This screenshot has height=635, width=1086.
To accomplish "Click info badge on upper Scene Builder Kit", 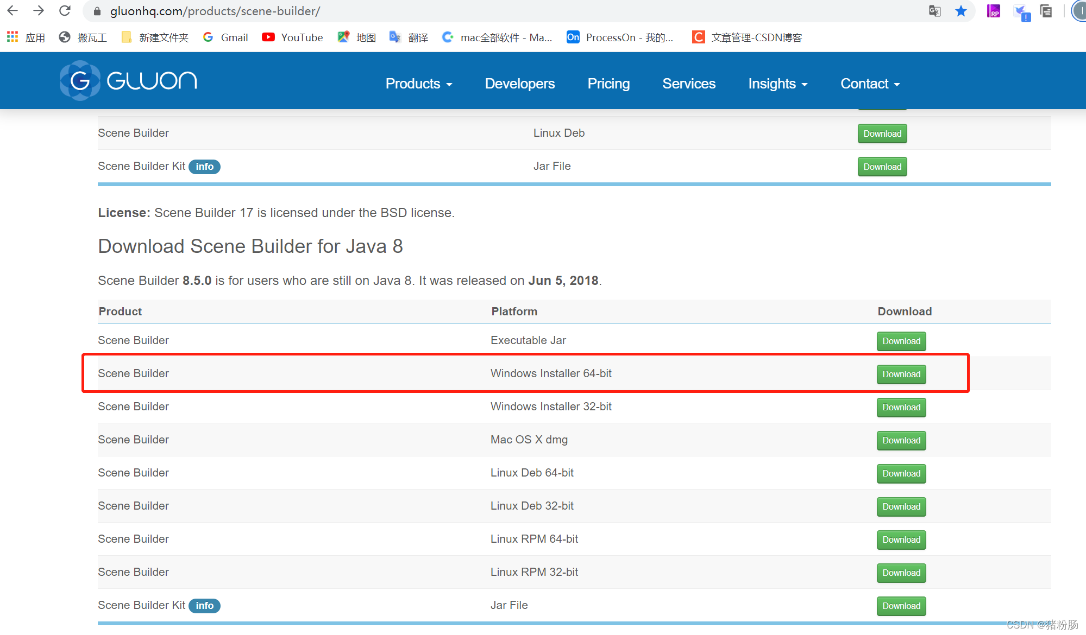I will pyautogui.click(x=204, y=167).
